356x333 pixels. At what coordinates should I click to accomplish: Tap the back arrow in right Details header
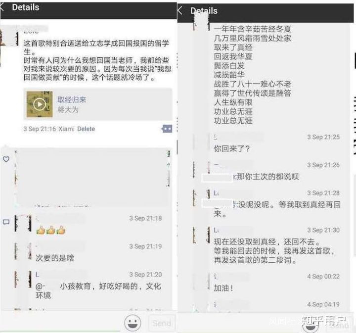[x=180, y=10]
